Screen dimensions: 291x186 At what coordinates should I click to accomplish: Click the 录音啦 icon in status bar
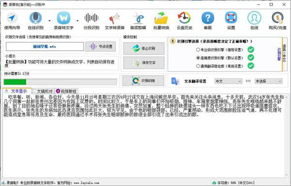click(3, 183)
